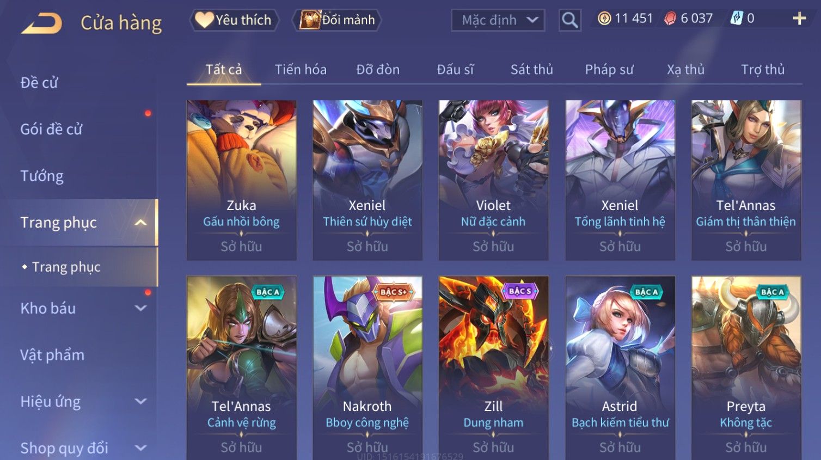Tap the blue voucher ticket icon

point(736,19)
